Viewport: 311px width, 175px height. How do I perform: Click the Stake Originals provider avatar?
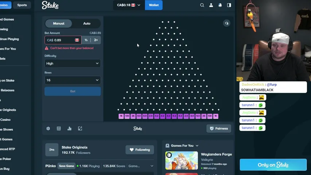pyautogui.click(x=52, y=149)
